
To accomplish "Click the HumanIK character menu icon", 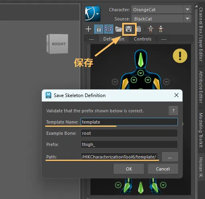I will point(92,14).
